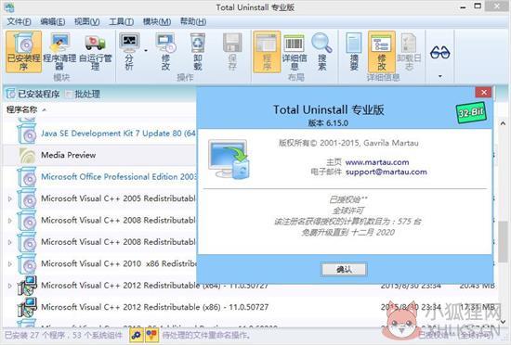Click the 搜索 magnifier icon

pyautogui.click(x=321, y=51)
